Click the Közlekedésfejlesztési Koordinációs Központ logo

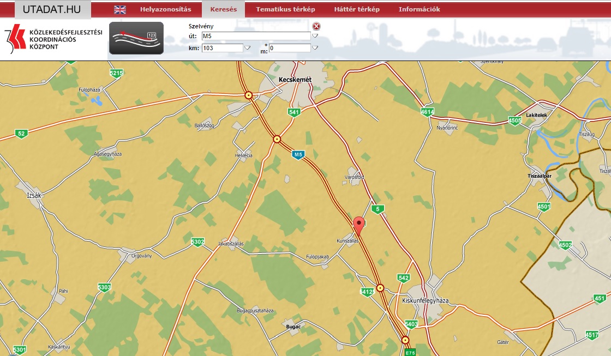pos(53,39)
